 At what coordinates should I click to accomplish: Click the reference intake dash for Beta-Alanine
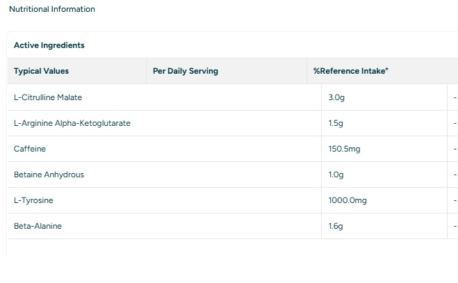point(455,226)
